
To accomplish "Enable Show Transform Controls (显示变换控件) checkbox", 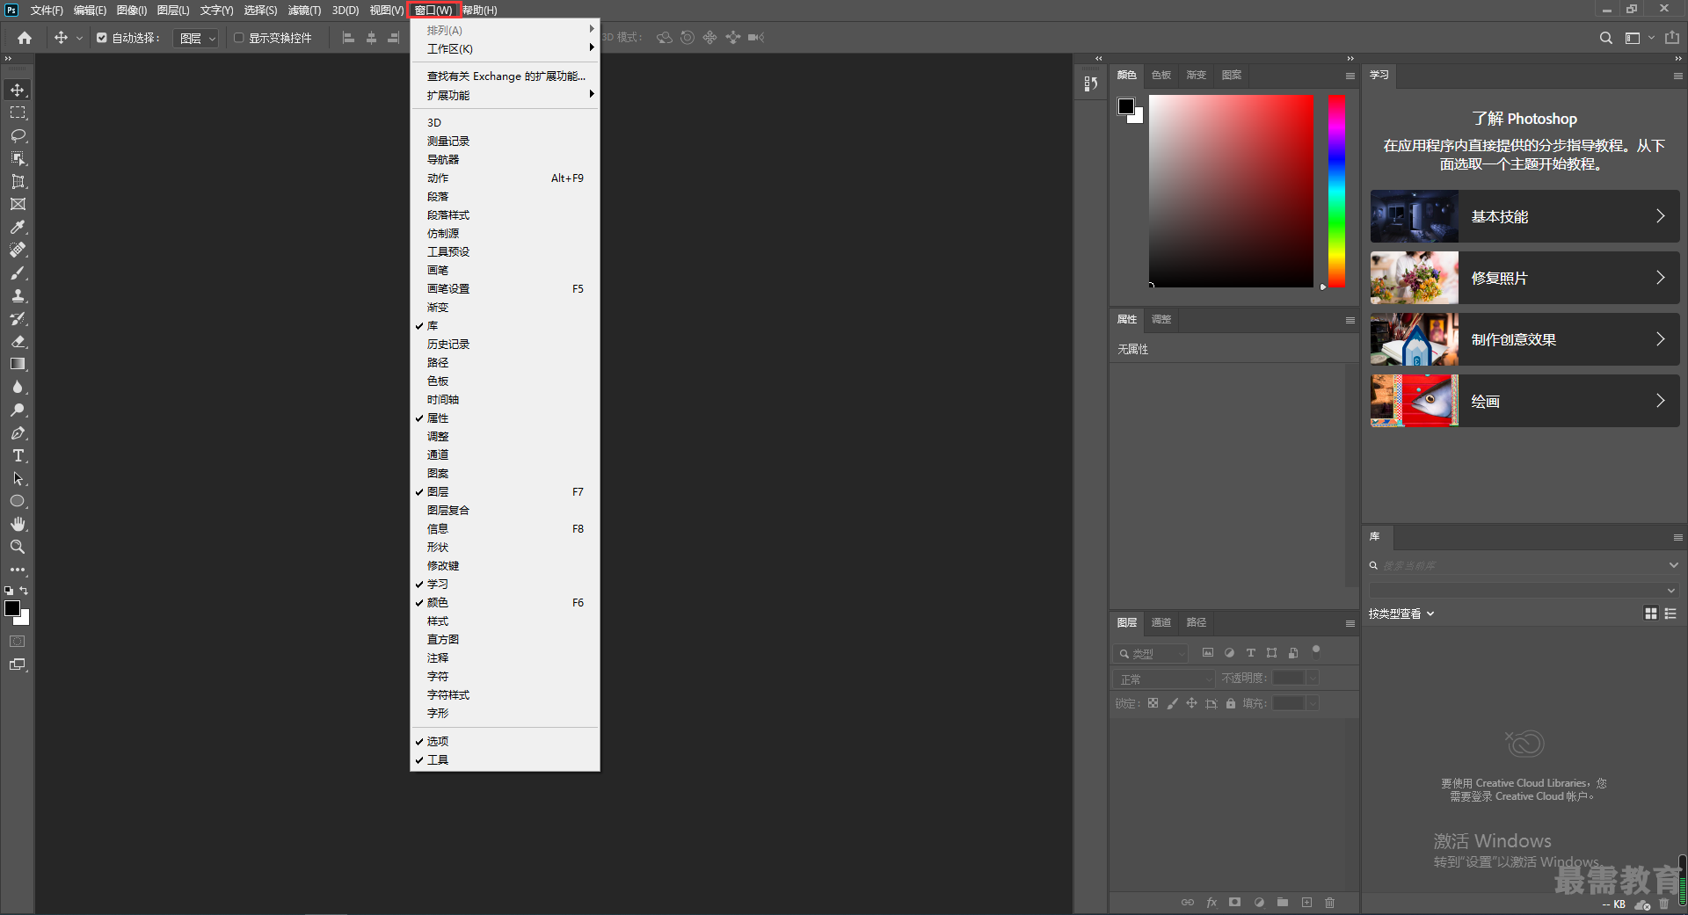I will pos(238,38).
